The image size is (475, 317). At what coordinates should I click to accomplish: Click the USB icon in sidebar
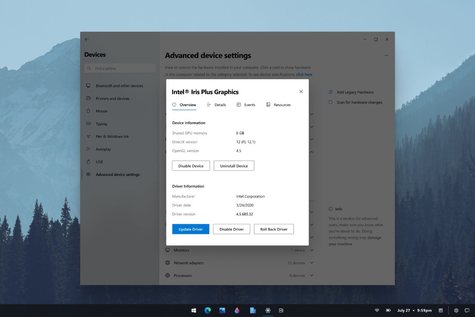click(88, 161)
